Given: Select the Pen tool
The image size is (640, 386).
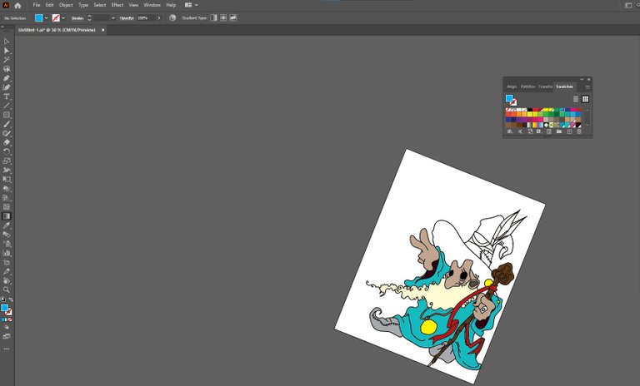Looking at the screenshot, I should 7,78.
